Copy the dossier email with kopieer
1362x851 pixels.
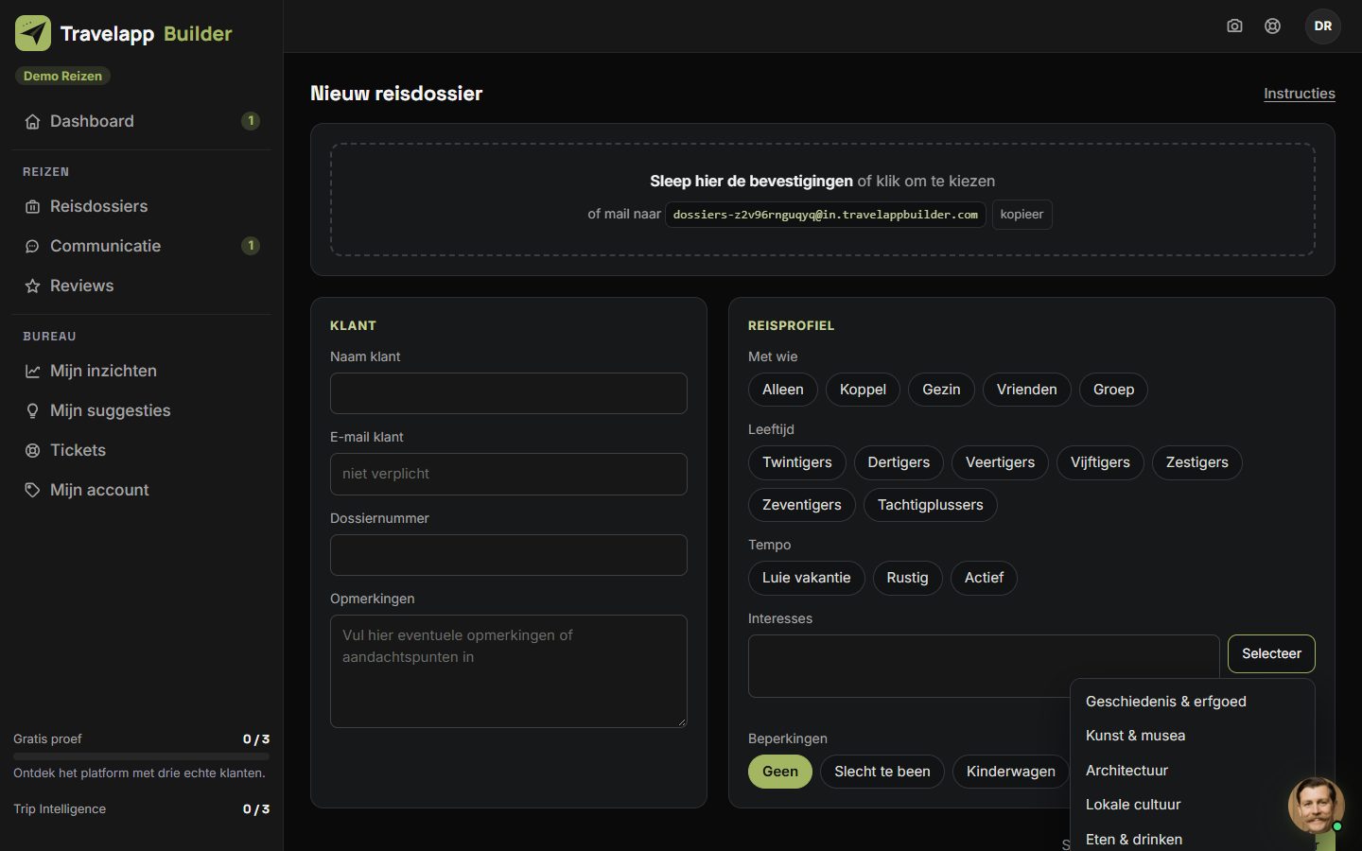1022,215
